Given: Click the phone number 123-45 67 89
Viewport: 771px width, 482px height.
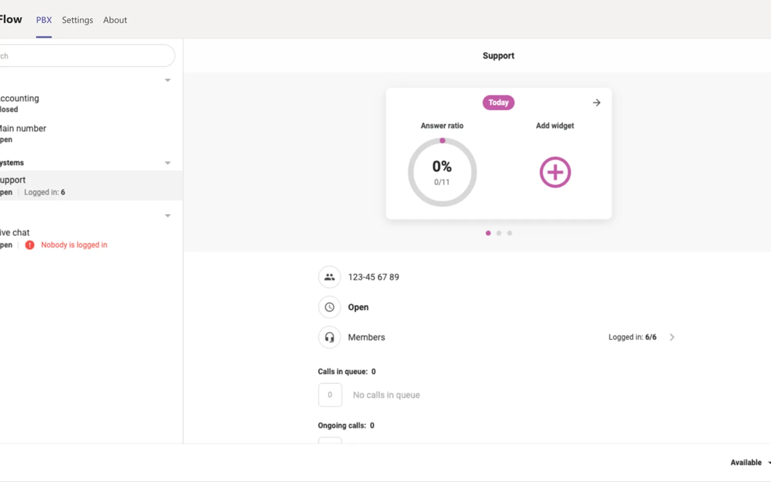Looking at the screenshot, I should tap(373, 277).
